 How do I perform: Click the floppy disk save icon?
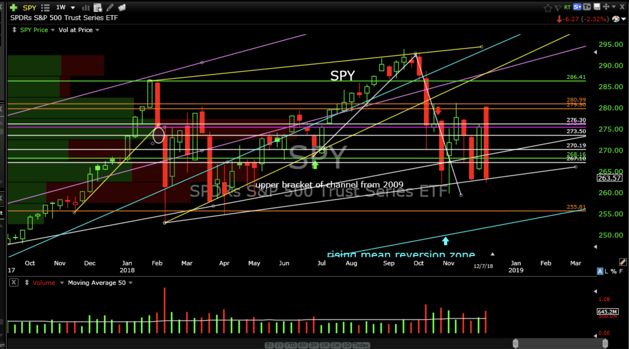597,7
